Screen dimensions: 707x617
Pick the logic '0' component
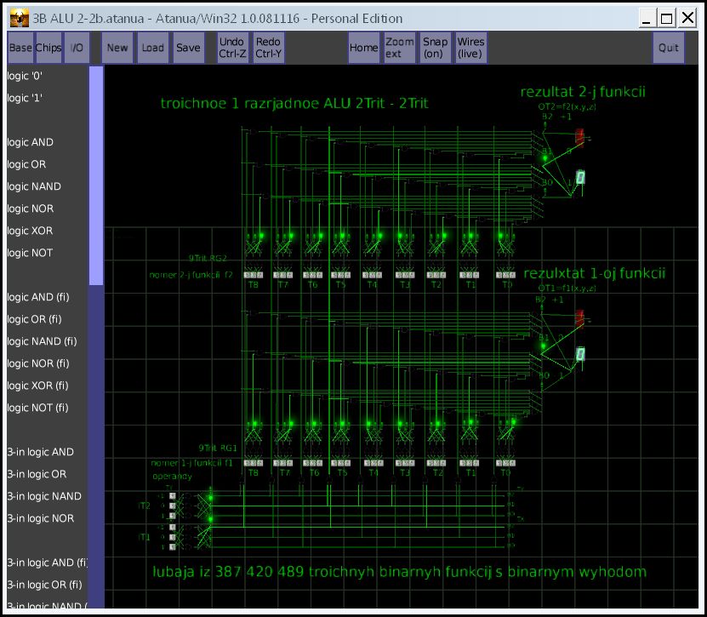[x=26, y=76]
